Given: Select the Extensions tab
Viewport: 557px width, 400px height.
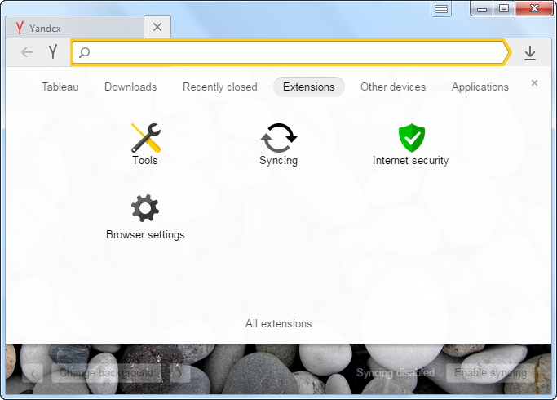Looking at the screenshot, I should (x=309, y=87).
